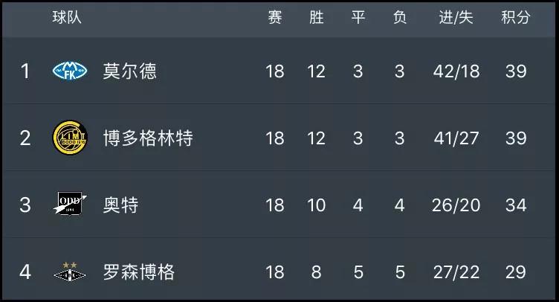Click the 负 column header

[400, 17]
